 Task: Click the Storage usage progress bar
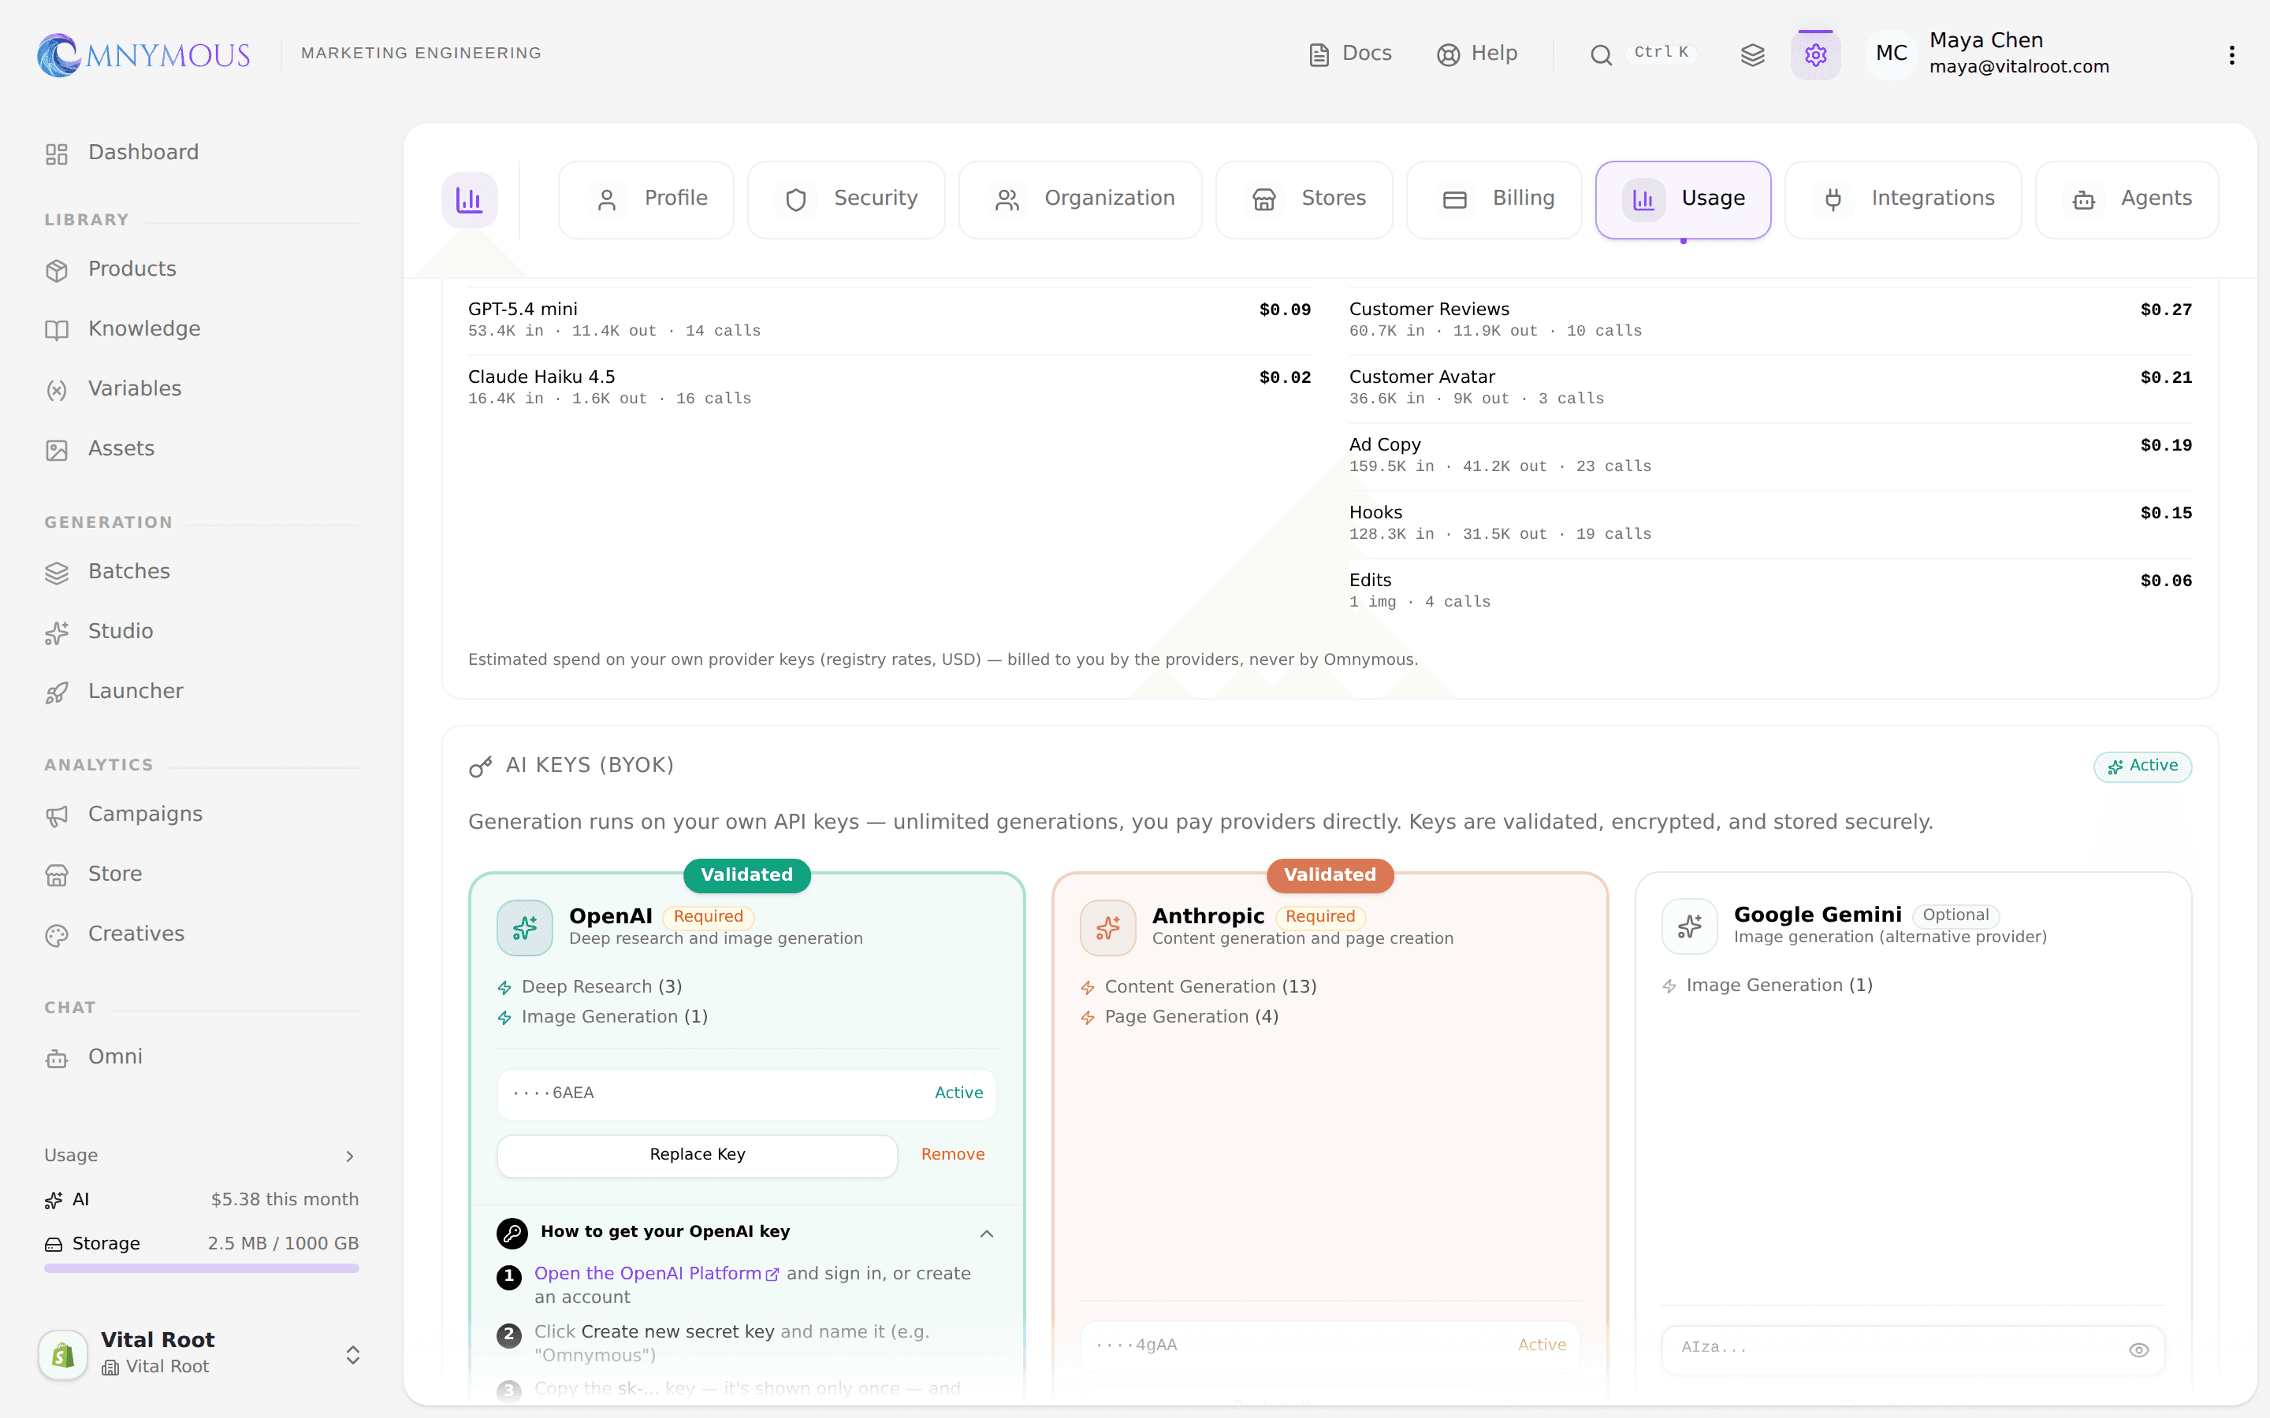pyautogui.click(x=201, y=1269)
